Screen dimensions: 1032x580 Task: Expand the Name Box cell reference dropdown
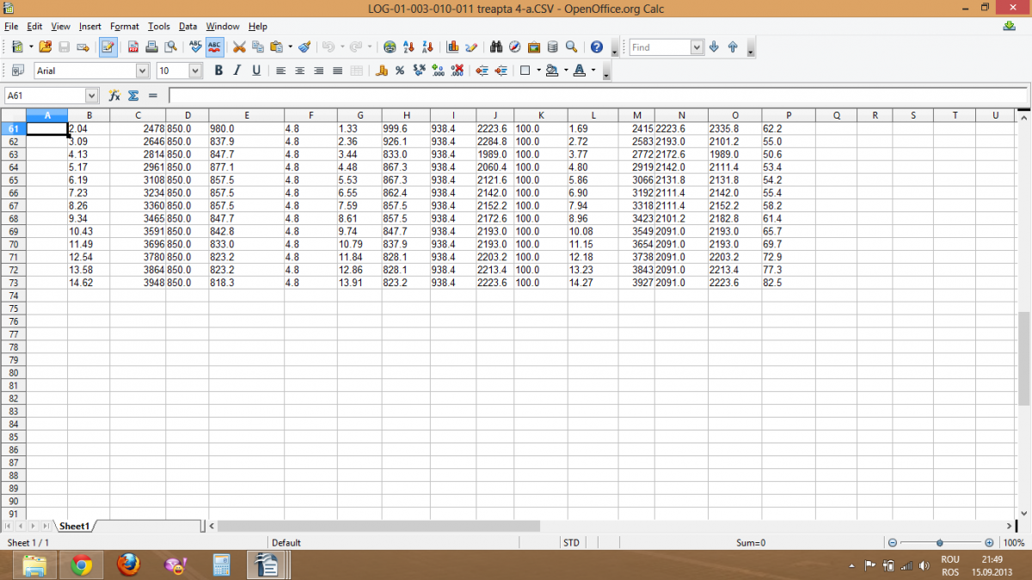92,96
